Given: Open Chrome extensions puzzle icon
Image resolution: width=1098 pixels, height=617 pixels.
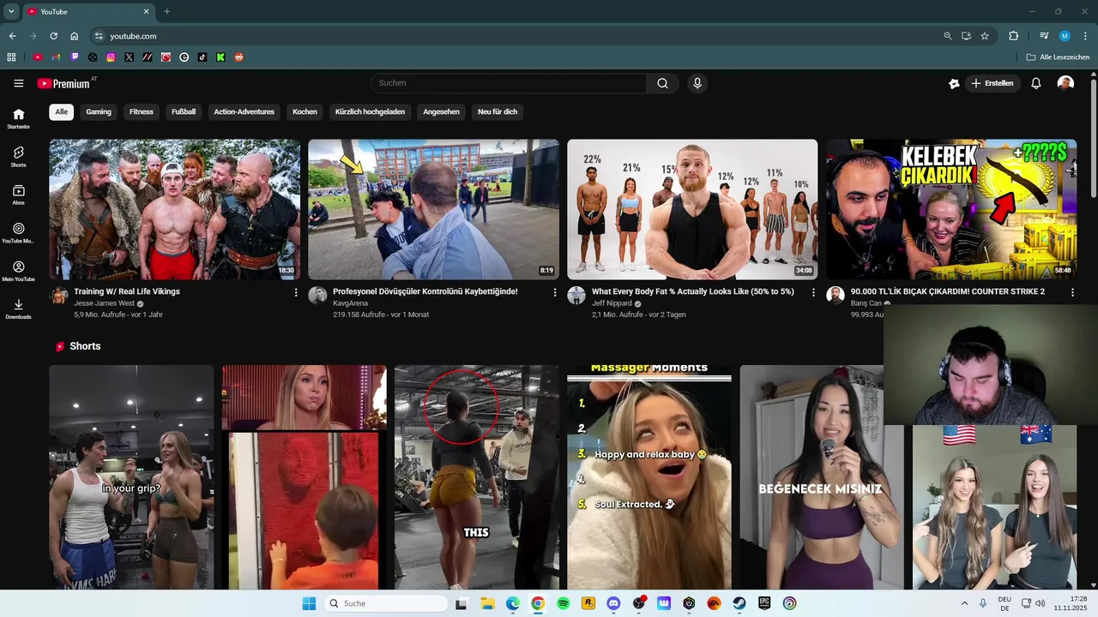Looking at the screenshot, I should click(x=1013, y=36).
